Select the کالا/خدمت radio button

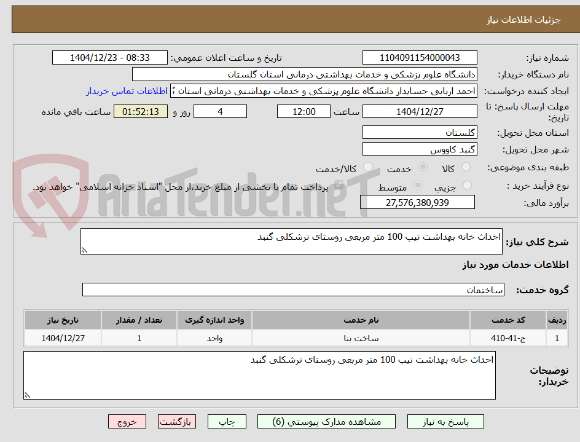pos(367,167)
